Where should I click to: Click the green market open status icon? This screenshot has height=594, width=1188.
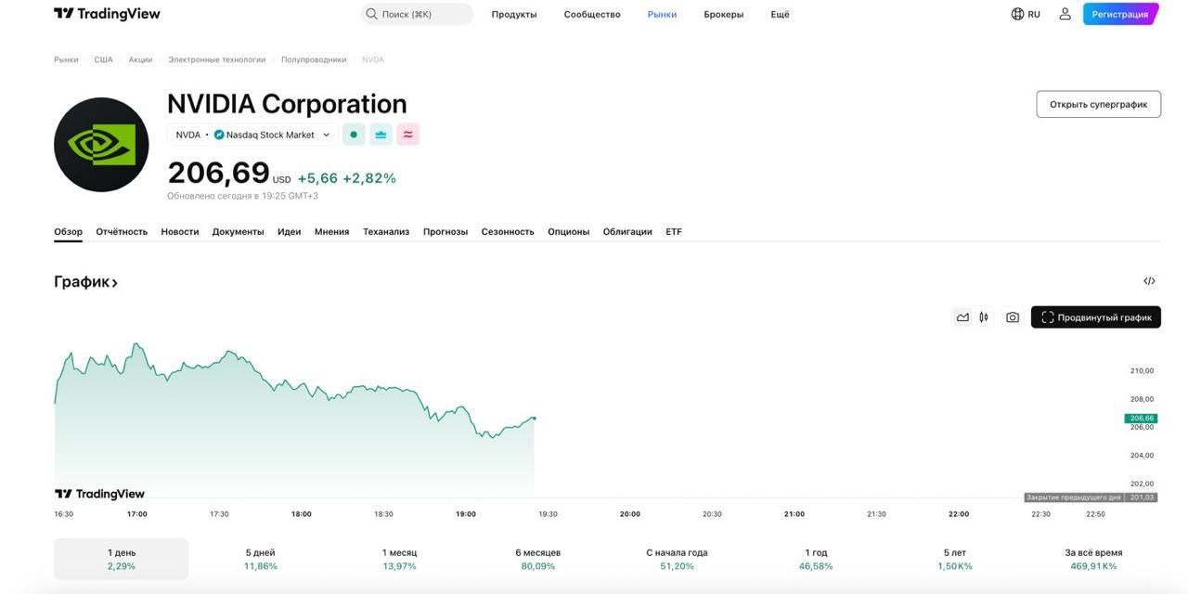354,135
